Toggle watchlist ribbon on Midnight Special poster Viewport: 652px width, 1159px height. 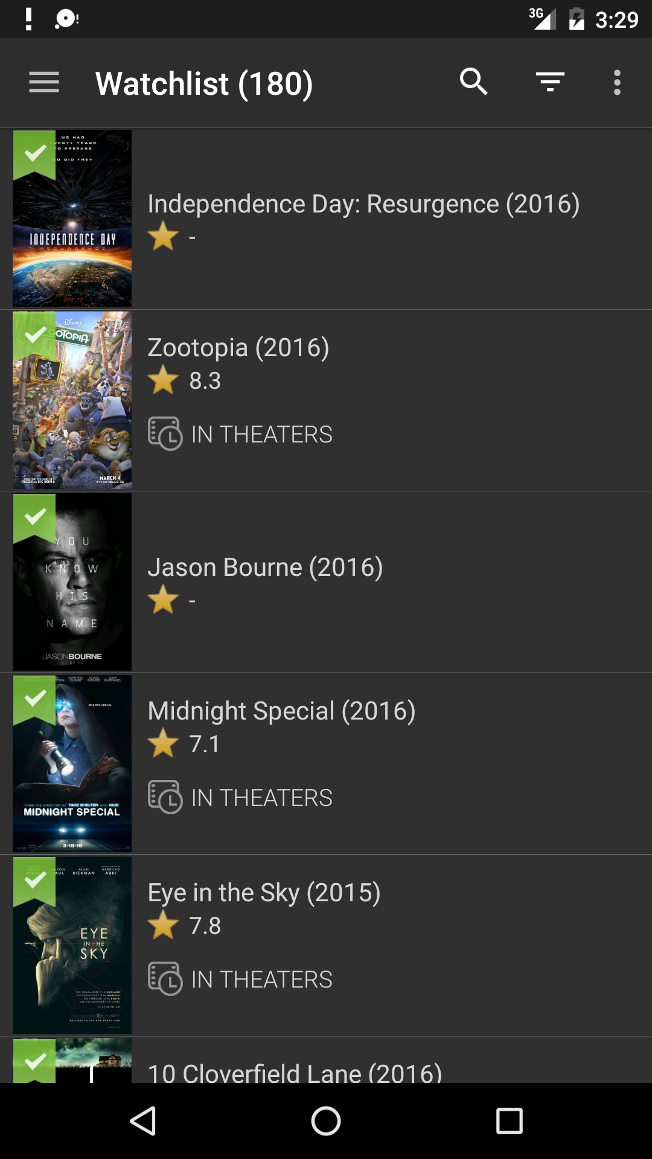pos(34,698)
